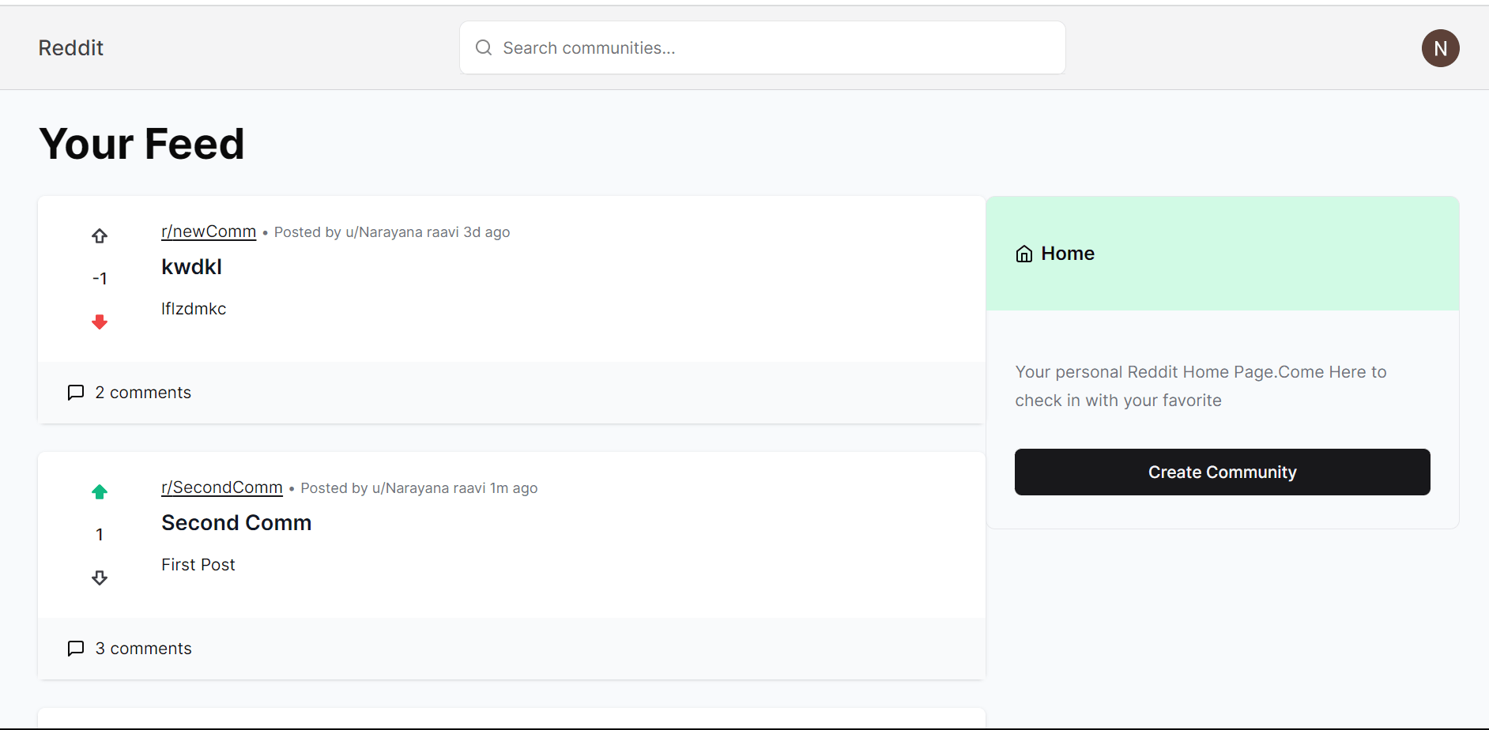Image resolution: width=1489 pixels, height=730 pixels.
Task: Open the r/newComm community link
Action: click(209, 231)
